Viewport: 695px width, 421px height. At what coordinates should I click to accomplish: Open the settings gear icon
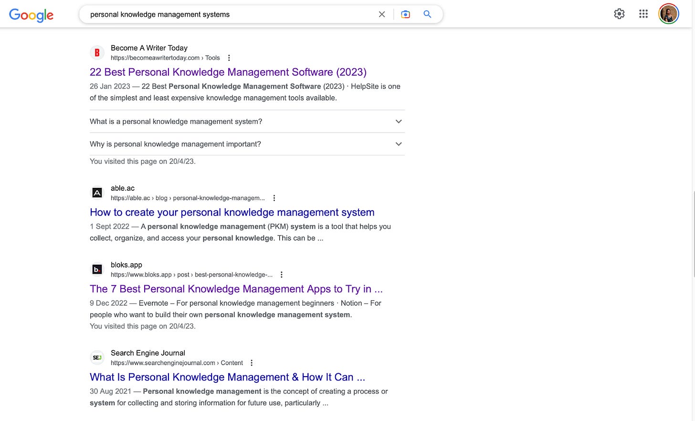(x=619, y=14)
